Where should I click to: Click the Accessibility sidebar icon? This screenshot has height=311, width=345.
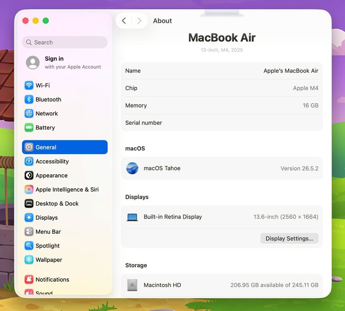[29, 161]
